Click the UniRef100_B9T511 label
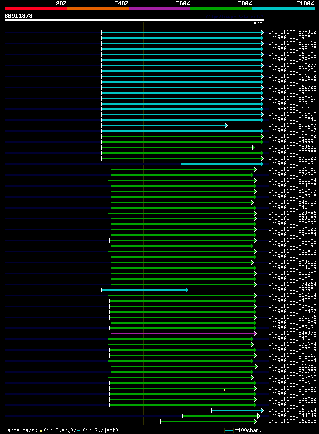Screen dimensions: 319x434 [292, 38]
